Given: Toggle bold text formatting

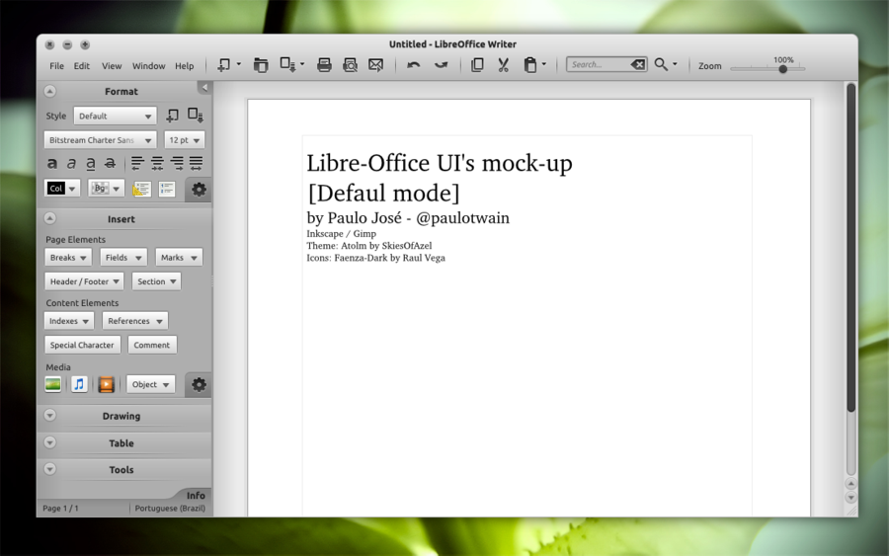Looking at the screenshot, I should [52, 163].
